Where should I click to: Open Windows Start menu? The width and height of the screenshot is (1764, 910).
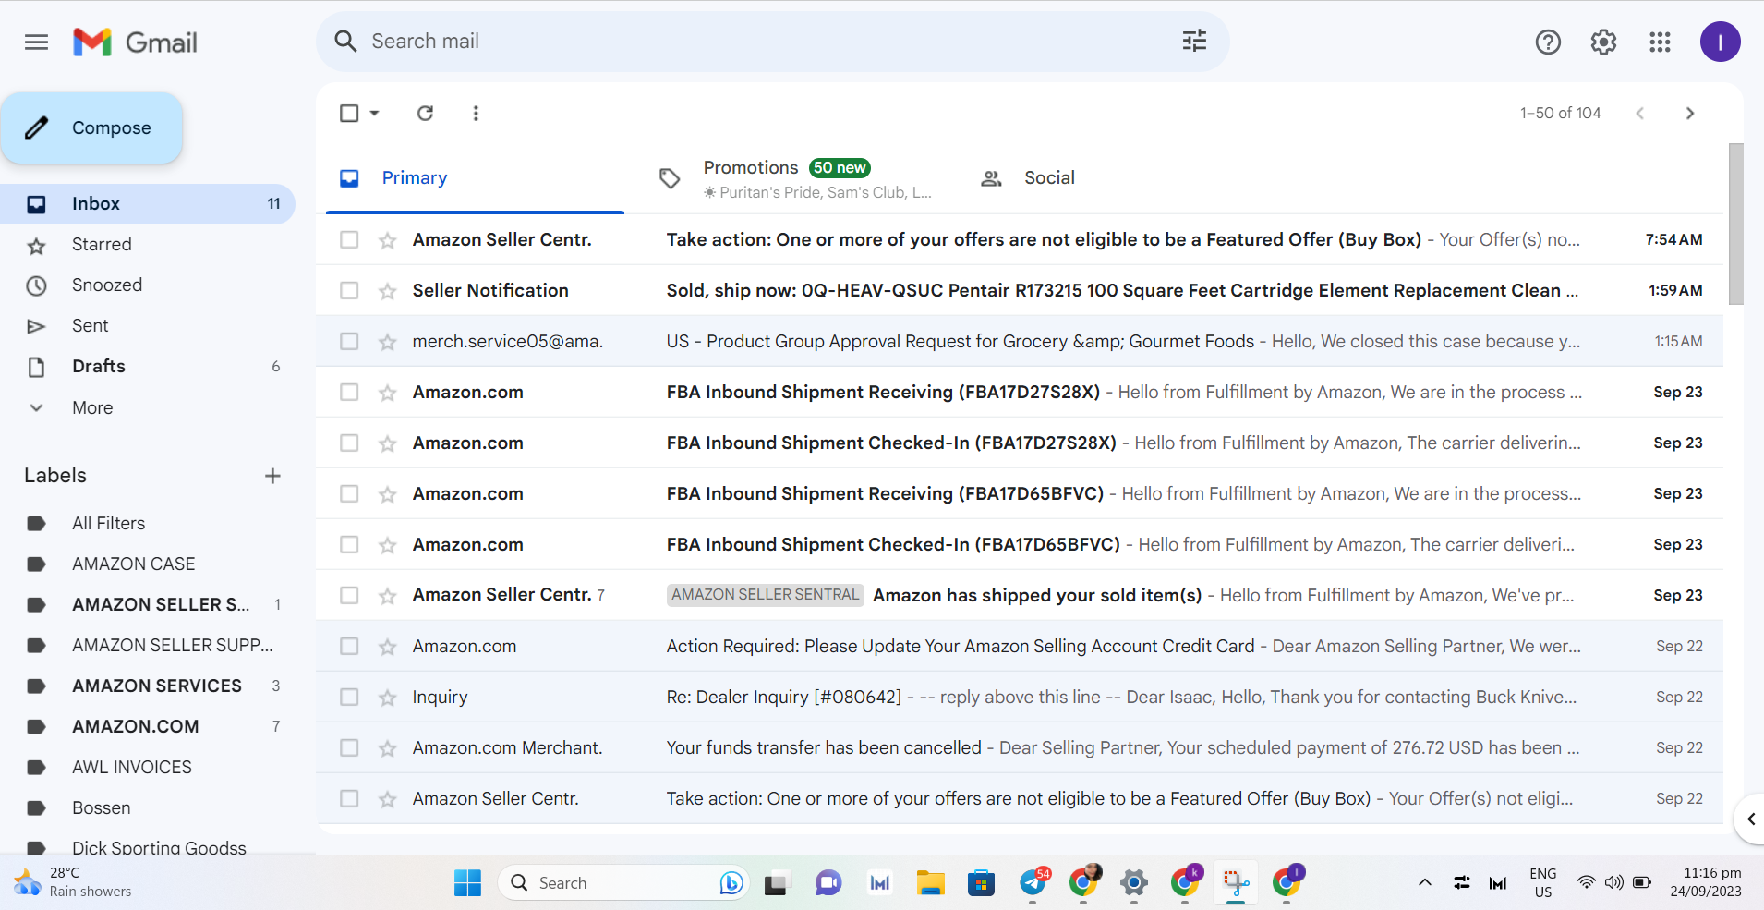click(467, 883)
